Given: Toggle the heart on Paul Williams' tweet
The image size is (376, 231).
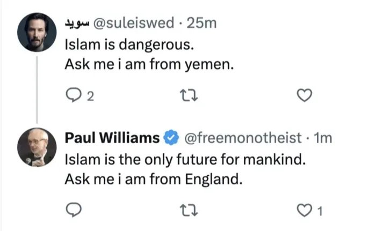Looking at the screenshot, I should tap(305, 211).
